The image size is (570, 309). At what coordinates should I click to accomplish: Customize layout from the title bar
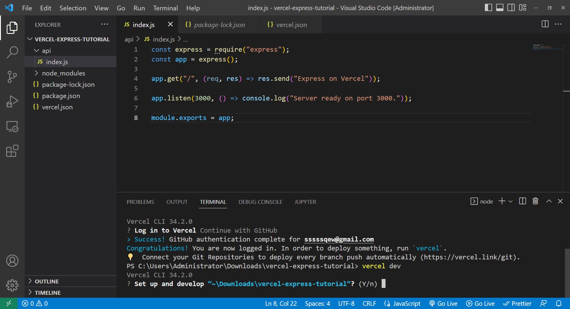(522, 8)
